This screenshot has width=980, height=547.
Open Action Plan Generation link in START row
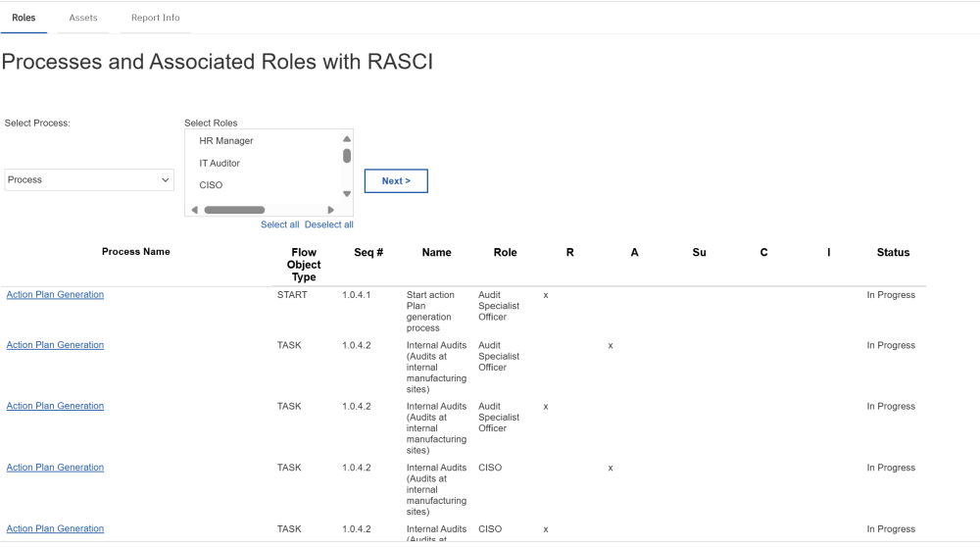pyautogui.click(x=55, y=295)
